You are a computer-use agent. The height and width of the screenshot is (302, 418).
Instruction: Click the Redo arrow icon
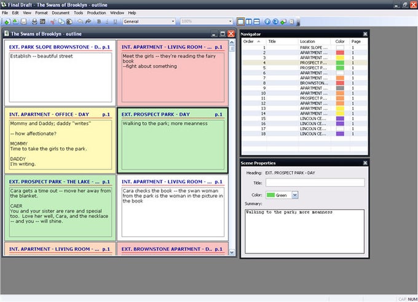click(89, 21)
